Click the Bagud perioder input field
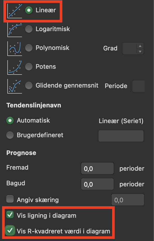 point(97,184)
